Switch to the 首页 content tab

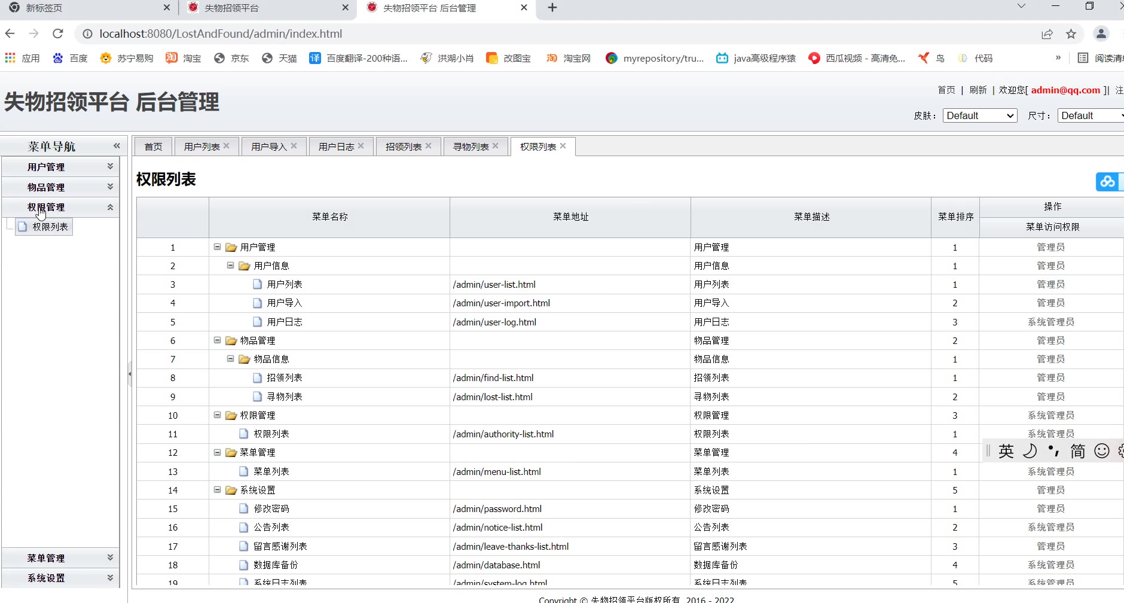point(153,147)
